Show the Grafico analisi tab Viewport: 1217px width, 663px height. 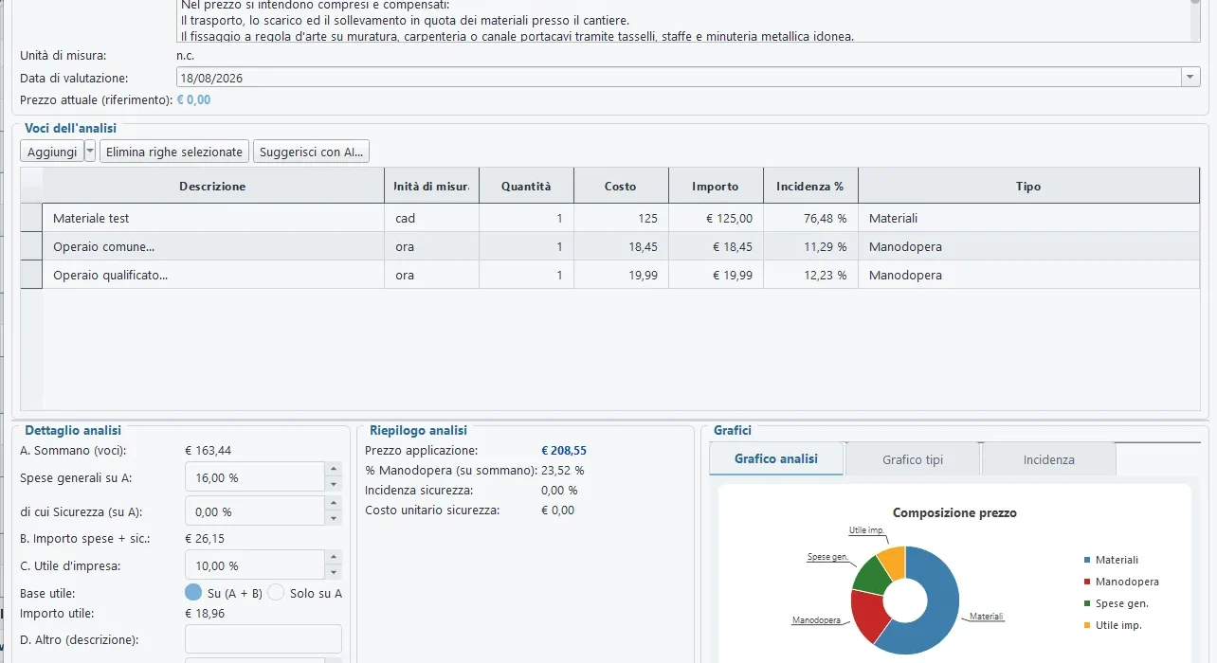776,458
